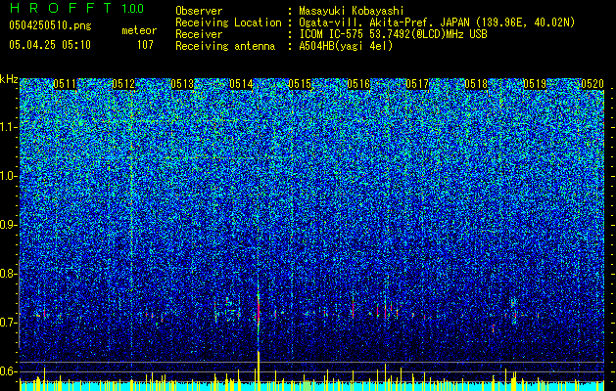Click the date stamp 05.04.25 05:10
The height and width of the screenshot is (391, 616).
[x=50, y=45]
